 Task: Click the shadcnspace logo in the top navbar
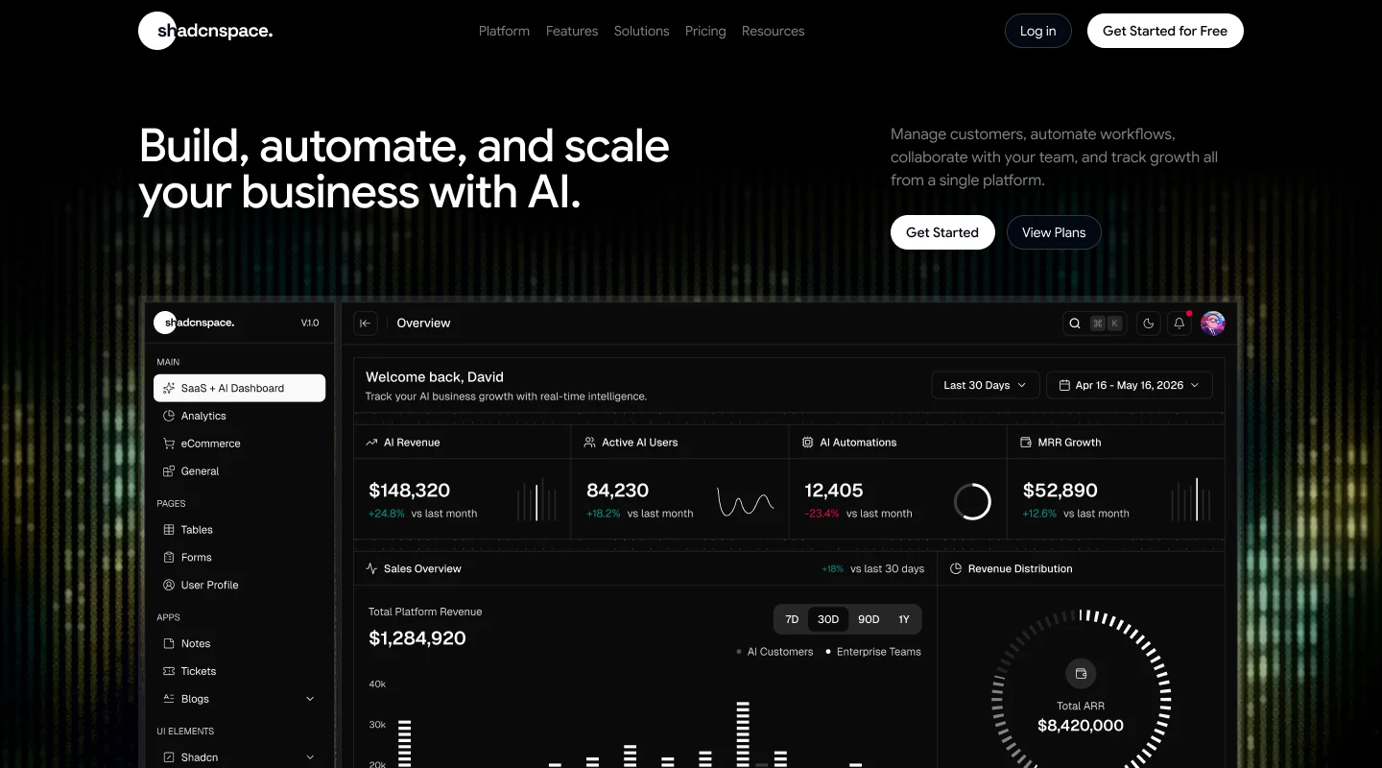[x=205, y=31]
